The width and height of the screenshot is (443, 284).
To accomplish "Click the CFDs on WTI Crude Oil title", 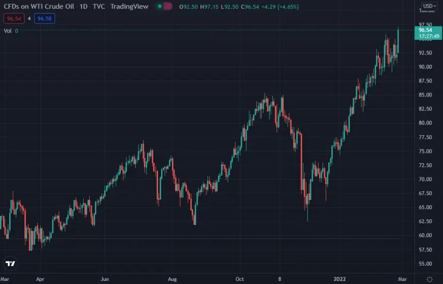I will pos(39,7).
